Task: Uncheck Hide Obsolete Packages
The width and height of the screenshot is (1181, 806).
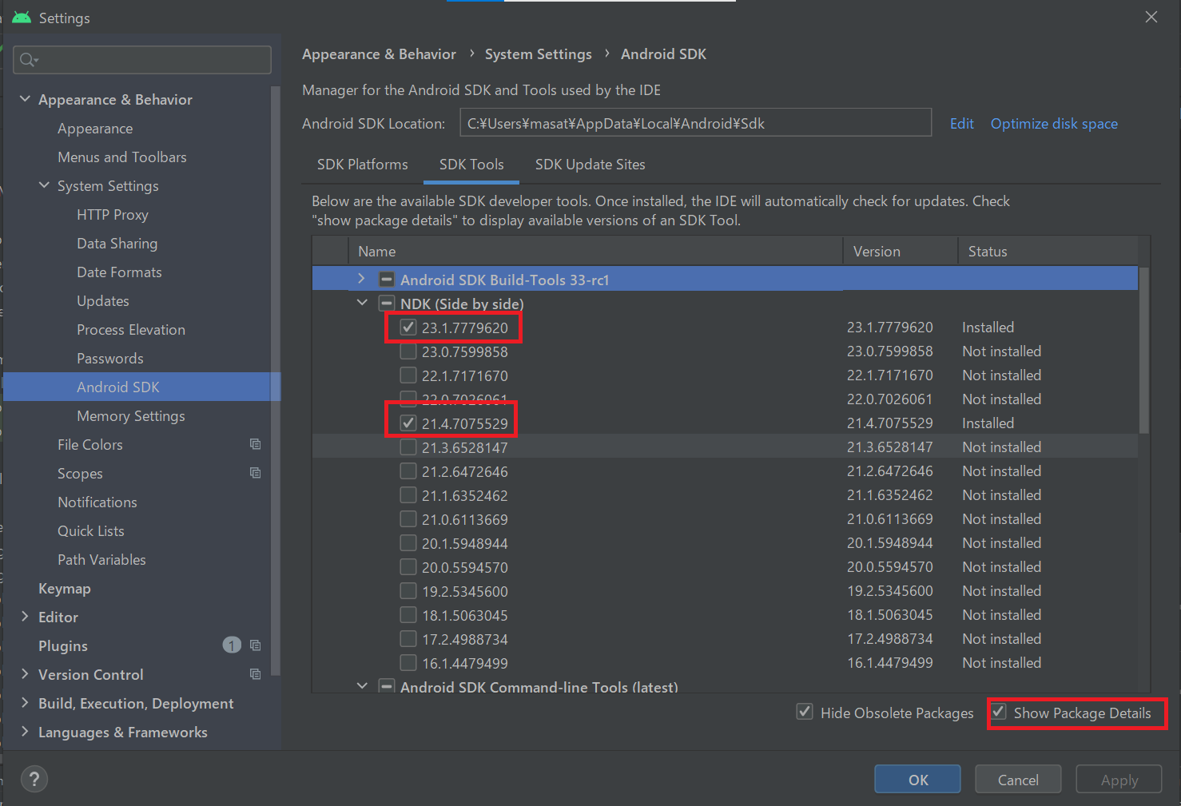Action: coord(804,712)
